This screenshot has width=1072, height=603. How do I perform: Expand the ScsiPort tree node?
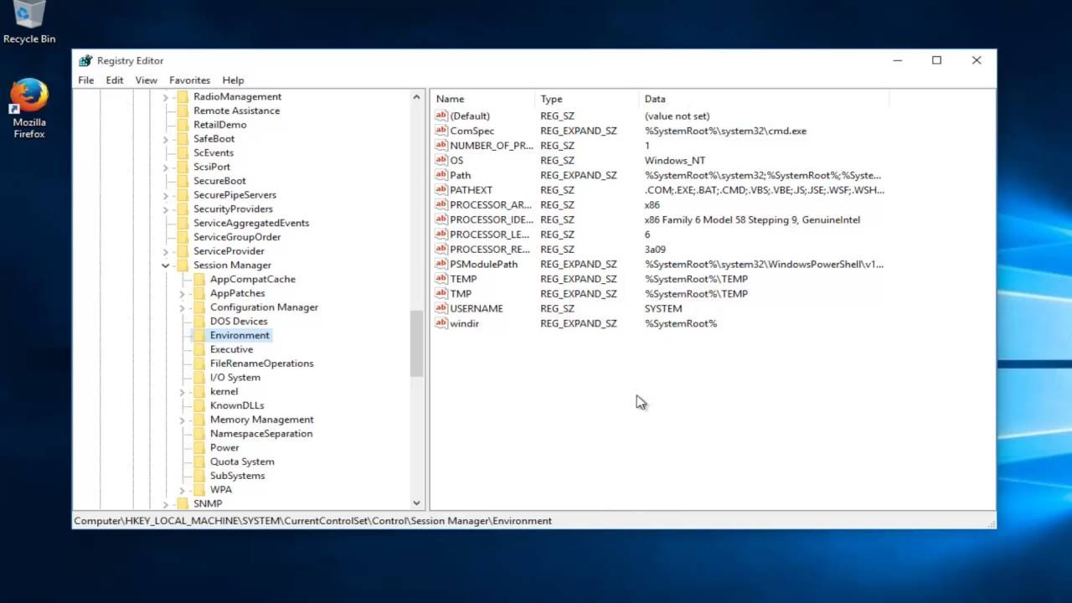pos(166,167)
